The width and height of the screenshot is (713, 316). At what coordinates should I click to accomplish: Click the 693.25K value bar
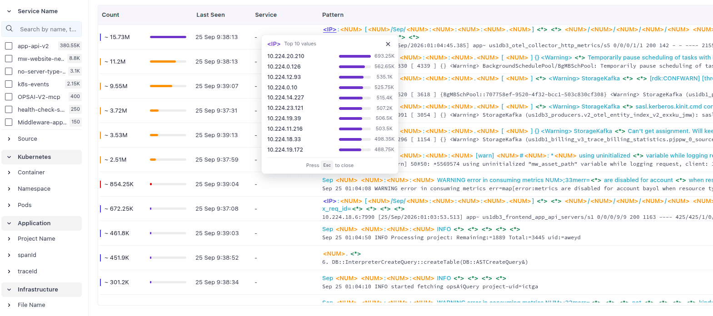(355, 56)
